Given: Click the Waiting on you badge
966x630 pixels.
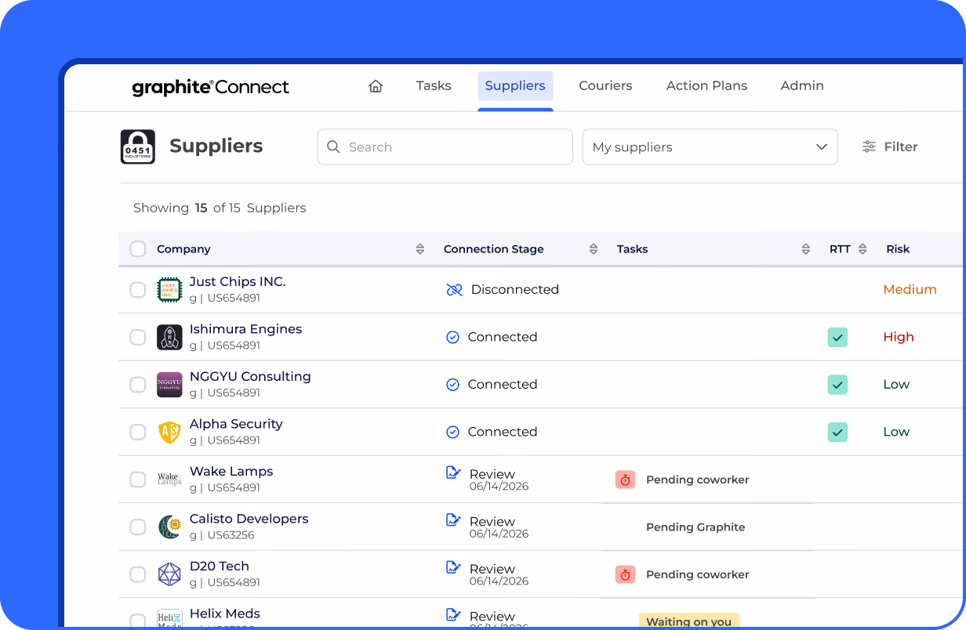Looking at the screenshot, I should point(689,621).
